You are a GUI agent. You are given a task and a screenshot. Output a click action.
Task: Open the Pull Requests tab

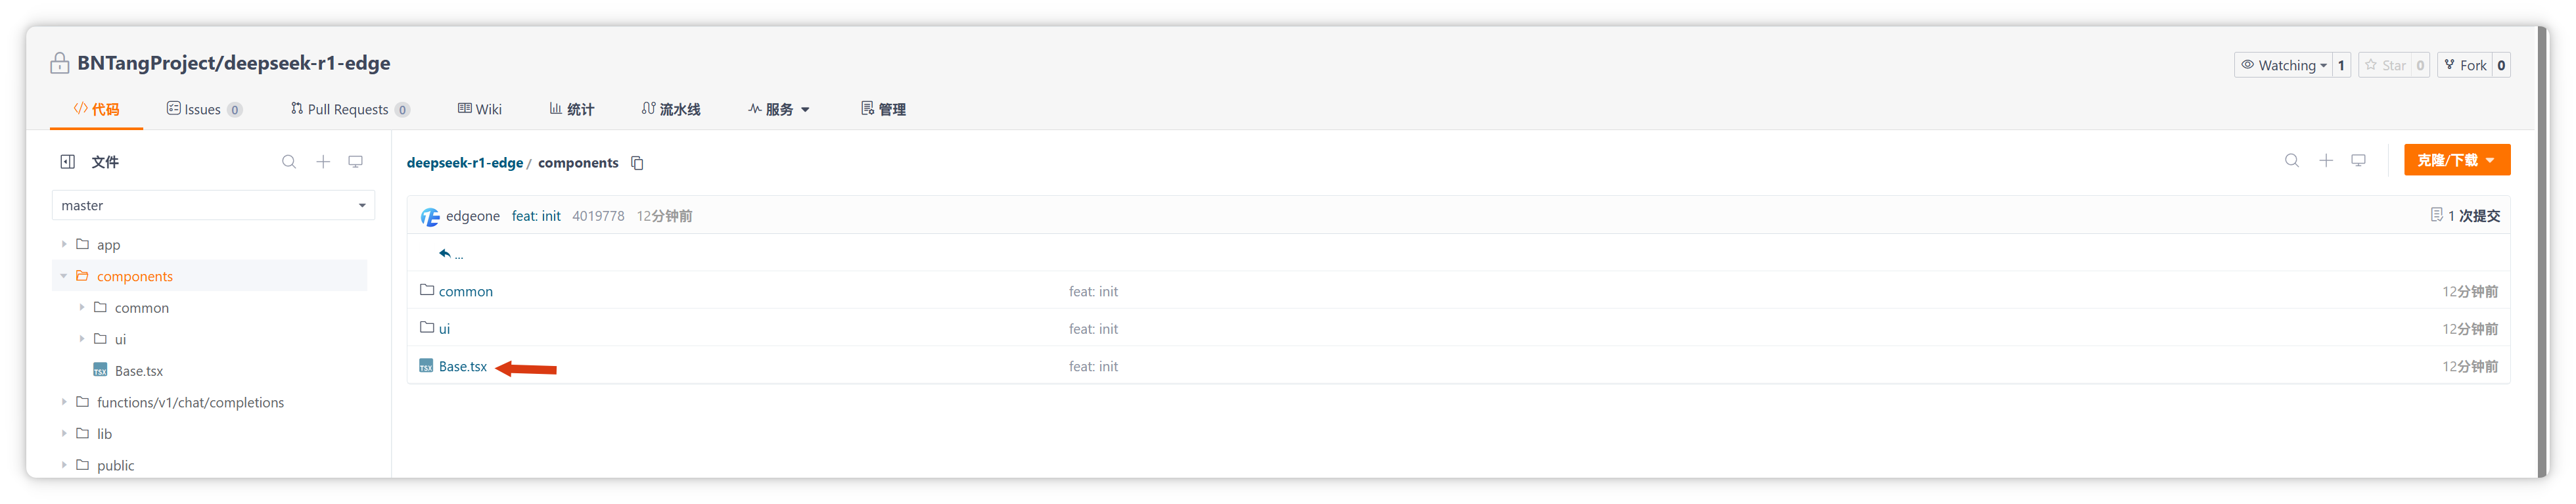pos(348,109)
